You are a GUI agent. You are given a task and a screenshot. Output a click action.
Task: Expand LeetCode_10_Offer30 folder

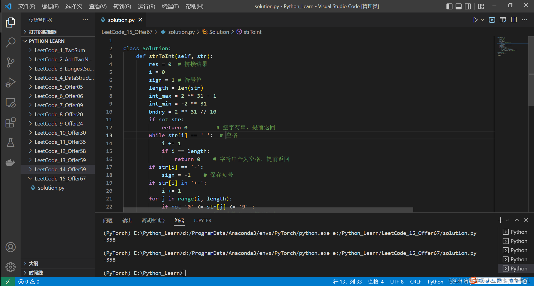(58, 133)
